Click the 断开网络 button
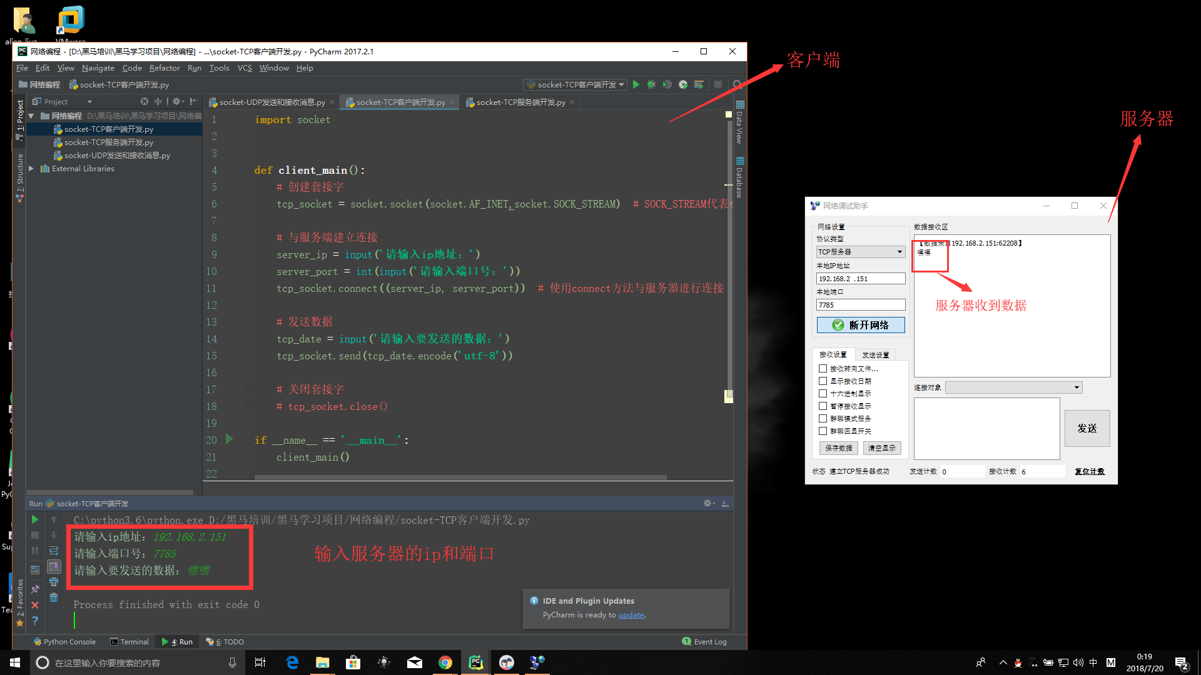 [860, 325]
